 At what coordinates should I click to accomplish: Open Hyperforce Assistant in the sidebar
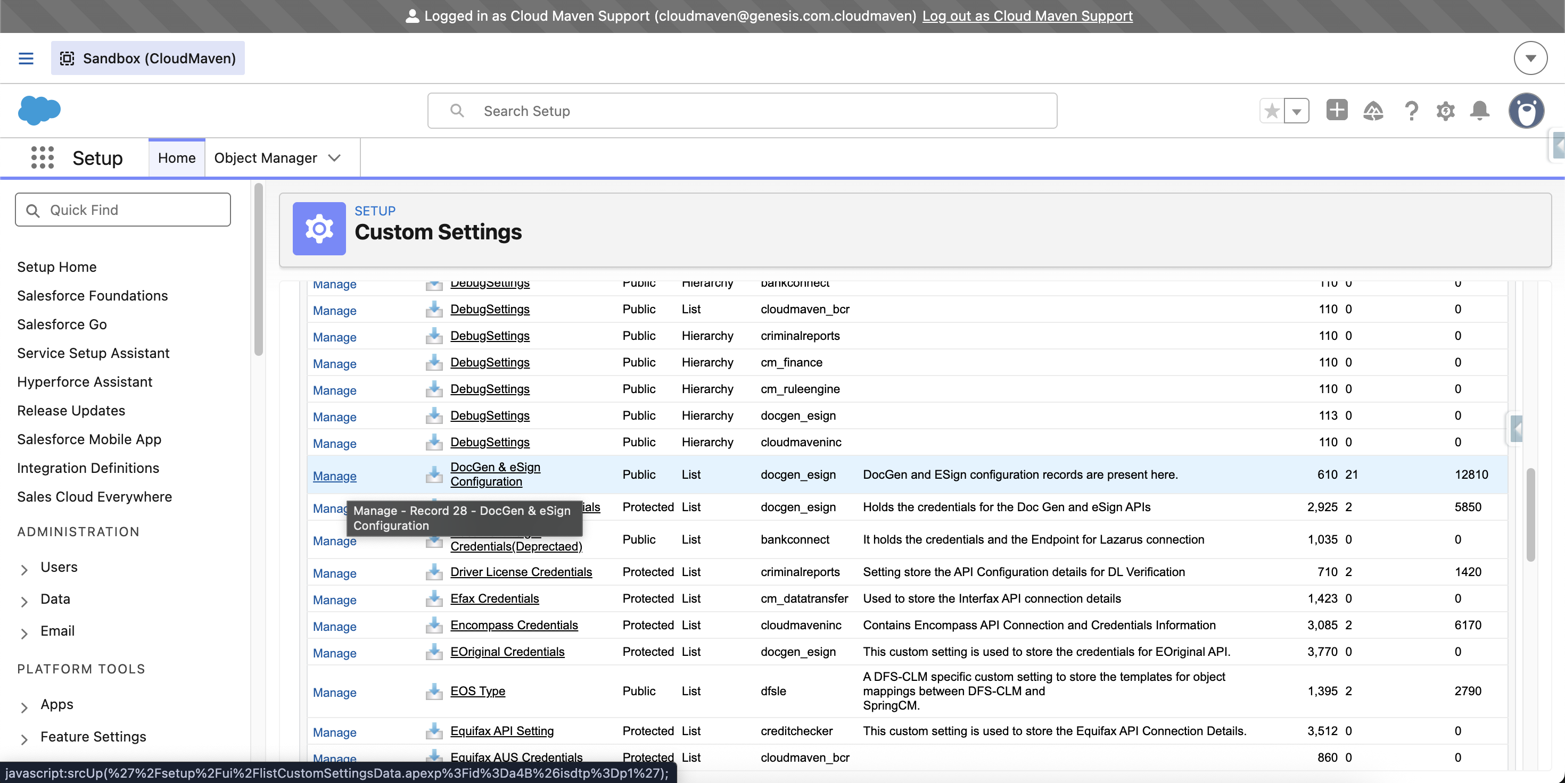[x=85, y=382]
